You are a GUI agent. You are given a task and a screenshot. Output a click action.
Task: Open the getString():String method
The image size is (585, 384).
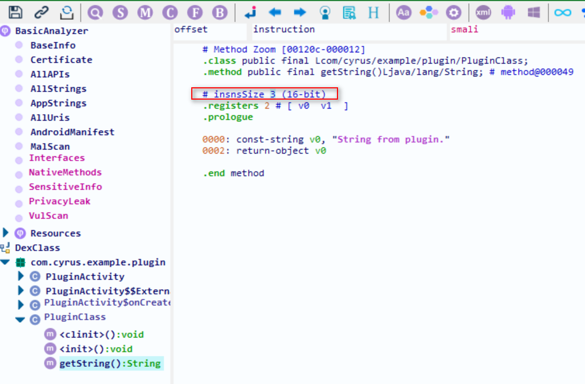point(110,364)
